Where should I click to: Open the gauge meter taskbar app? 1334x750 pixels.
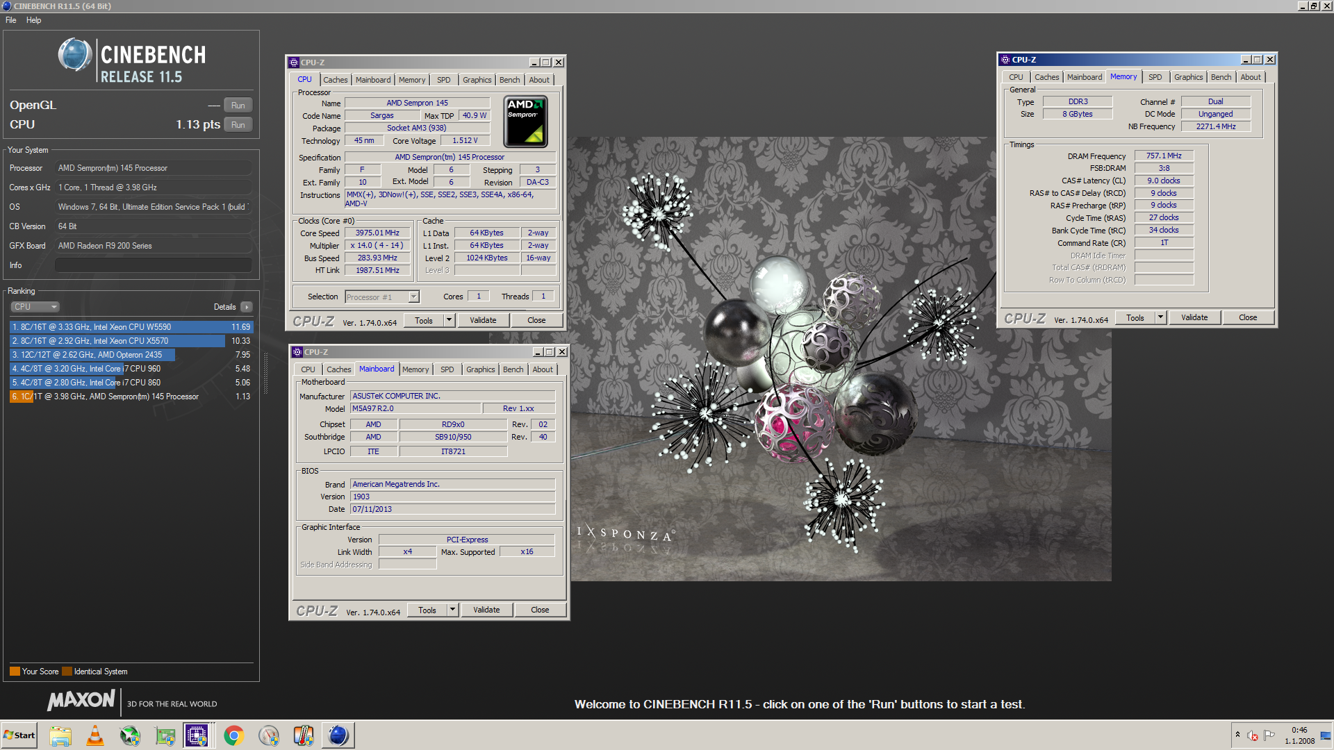269,735
